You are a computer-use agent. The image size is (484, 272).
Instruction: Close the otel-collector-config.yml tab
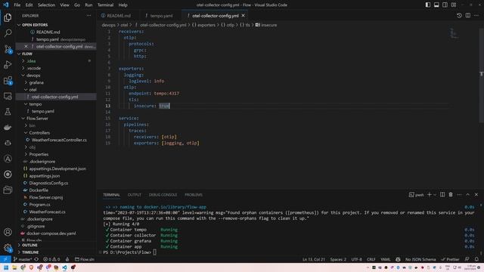pos(244,15)
